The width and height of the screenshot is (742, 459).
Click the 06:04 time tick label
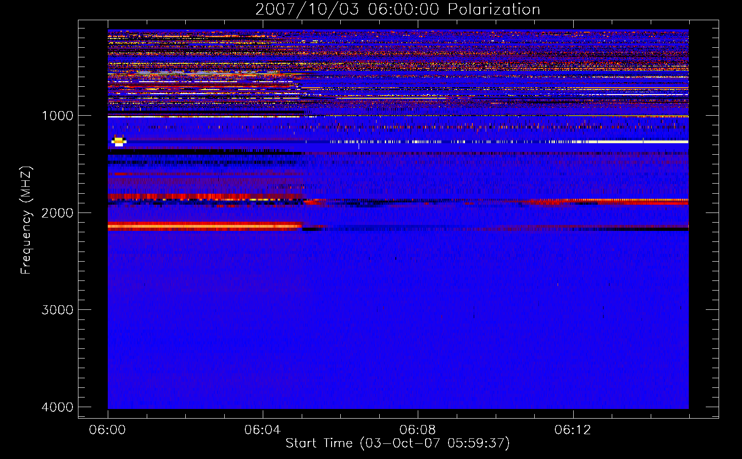262,430
